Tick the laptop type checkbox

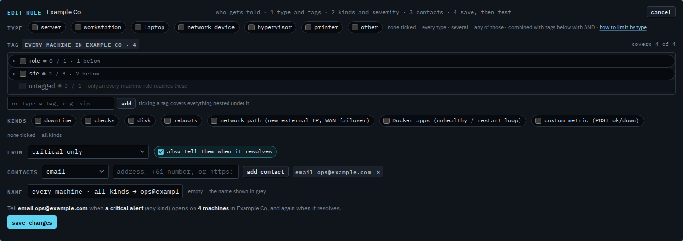138,27
